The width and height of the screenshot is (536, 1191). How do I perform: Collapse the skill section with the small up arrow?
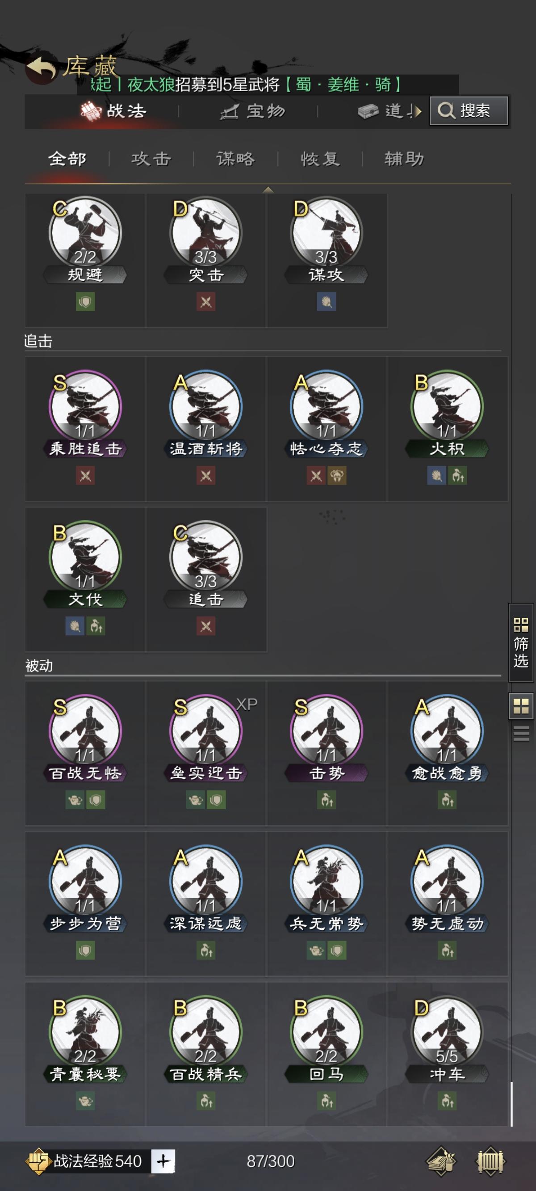[x=268, y=190]
